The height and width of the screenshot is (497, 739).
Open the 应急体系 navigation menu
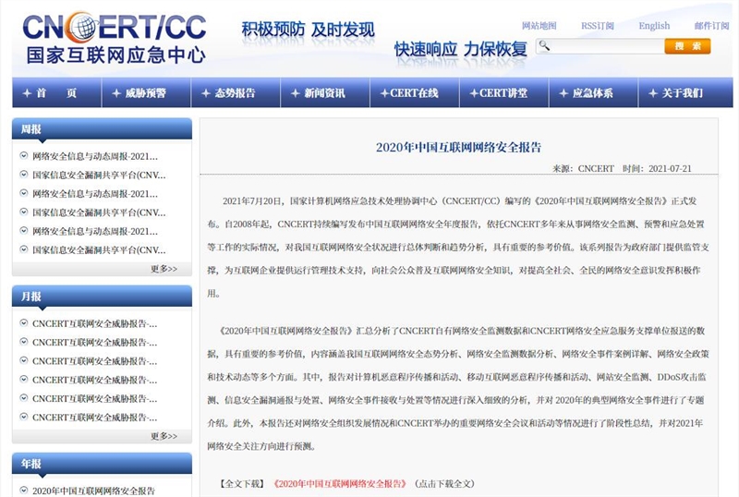coord(593,93)
